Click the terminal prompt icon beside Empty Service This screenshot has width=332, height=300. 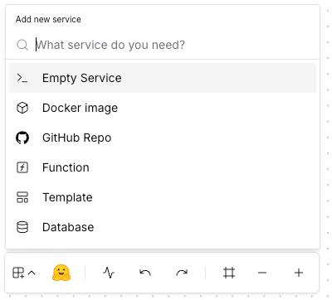(x=22, y=78)
